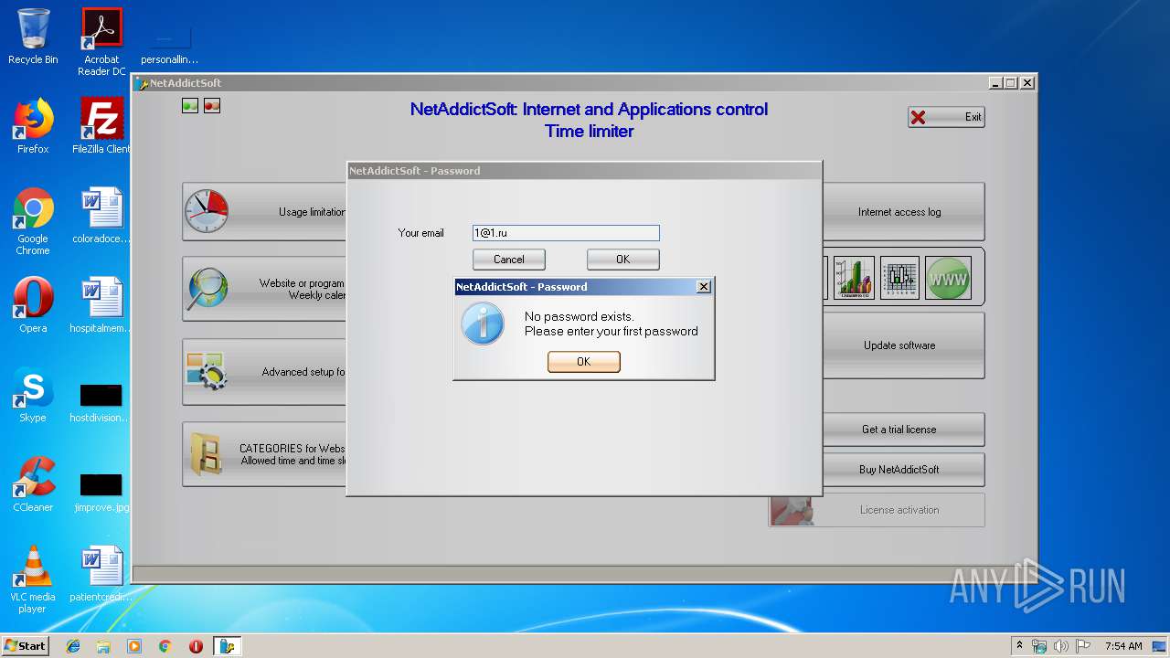Toggle the red status indicator
The width and height of the screenshot is (1170, 658).
point(212,106)
